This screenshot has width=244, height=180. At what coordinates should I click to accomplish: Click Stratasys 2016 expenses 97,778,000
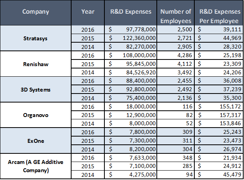(x=131, y=29)
